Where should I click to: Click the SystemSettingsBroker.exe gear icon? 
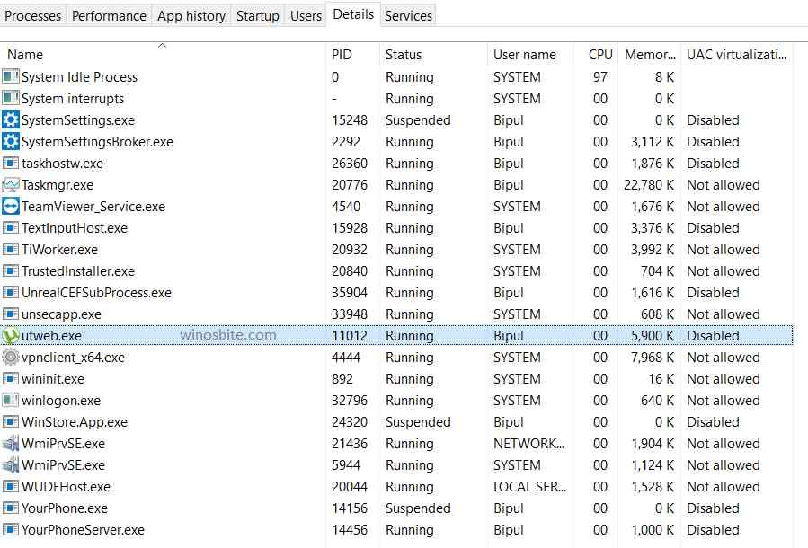(11, 142)
